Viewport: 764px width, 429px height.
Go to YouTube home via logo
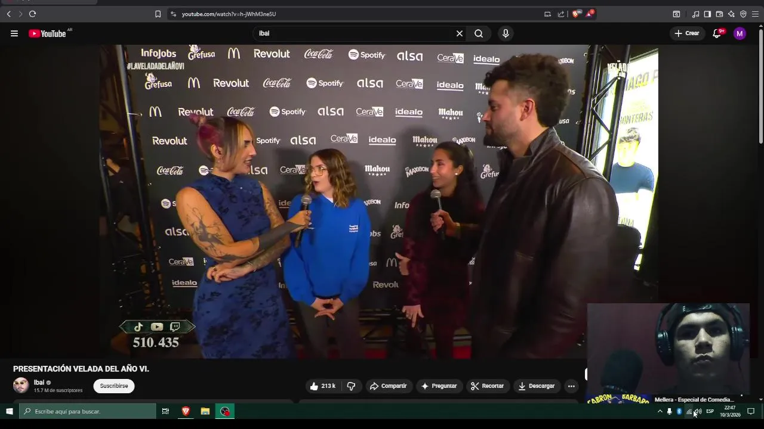click(x=48, y=33)
